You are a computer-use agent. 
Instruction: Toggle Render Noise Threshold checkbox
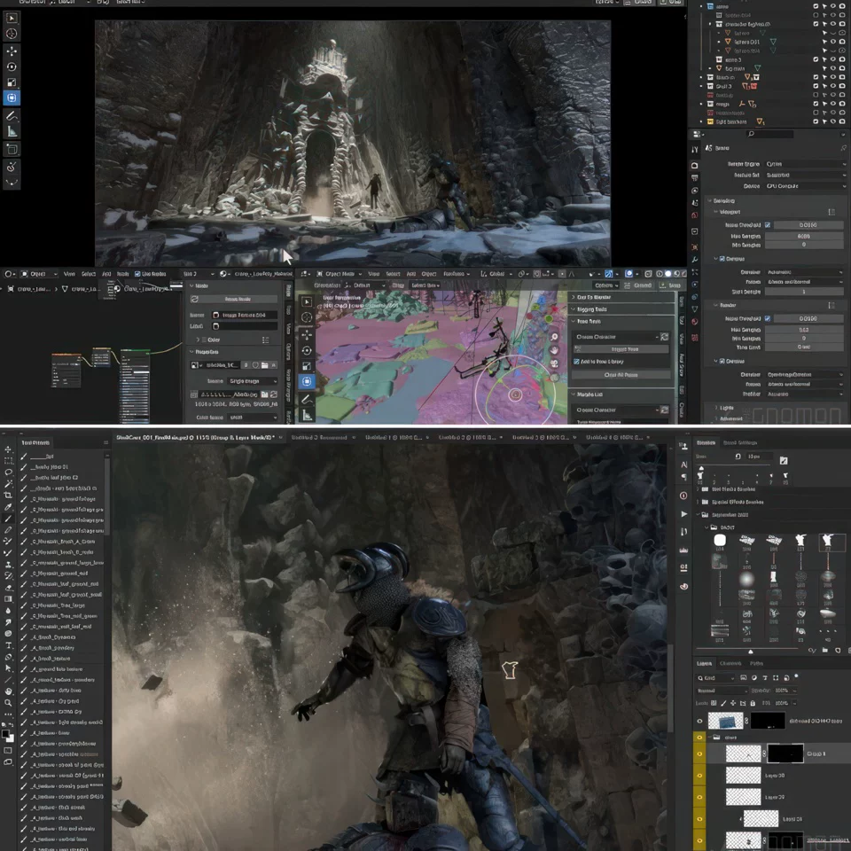(x=768, y=318)
